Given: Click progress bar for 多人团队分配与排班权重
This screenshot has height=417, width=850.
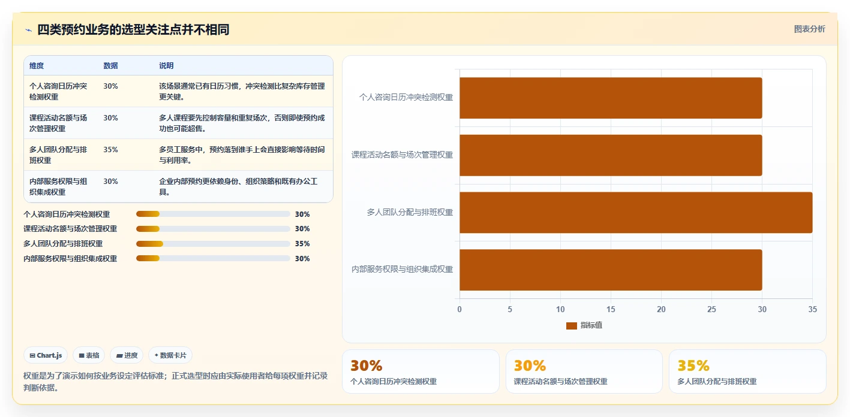Looking at the screenshot, I should 213,244.
